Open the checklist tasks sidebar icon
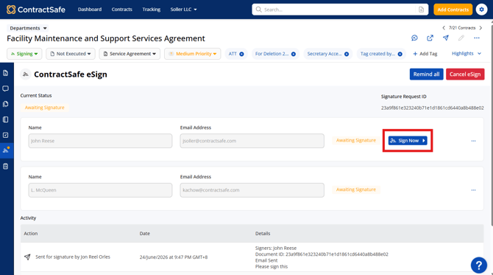The image size is (493, 275). click(x=6, y=135)
